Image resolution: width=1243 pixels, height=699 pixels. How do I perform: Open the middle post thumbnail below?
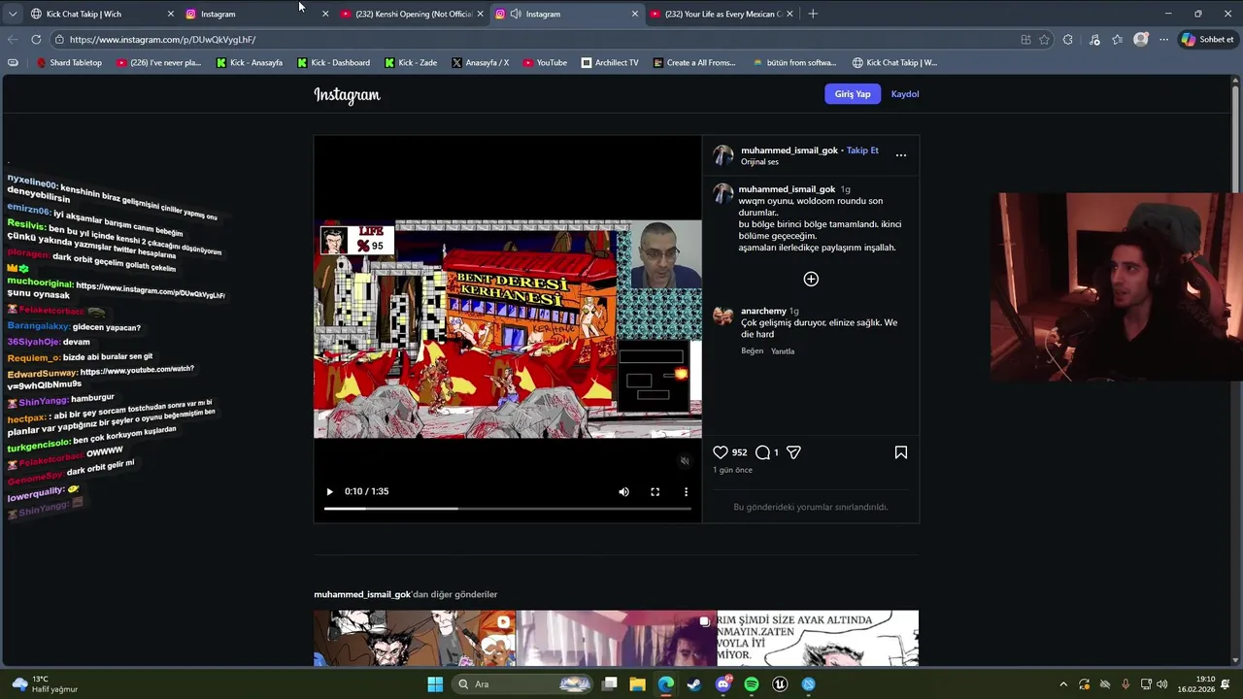[x=616, y=638]
